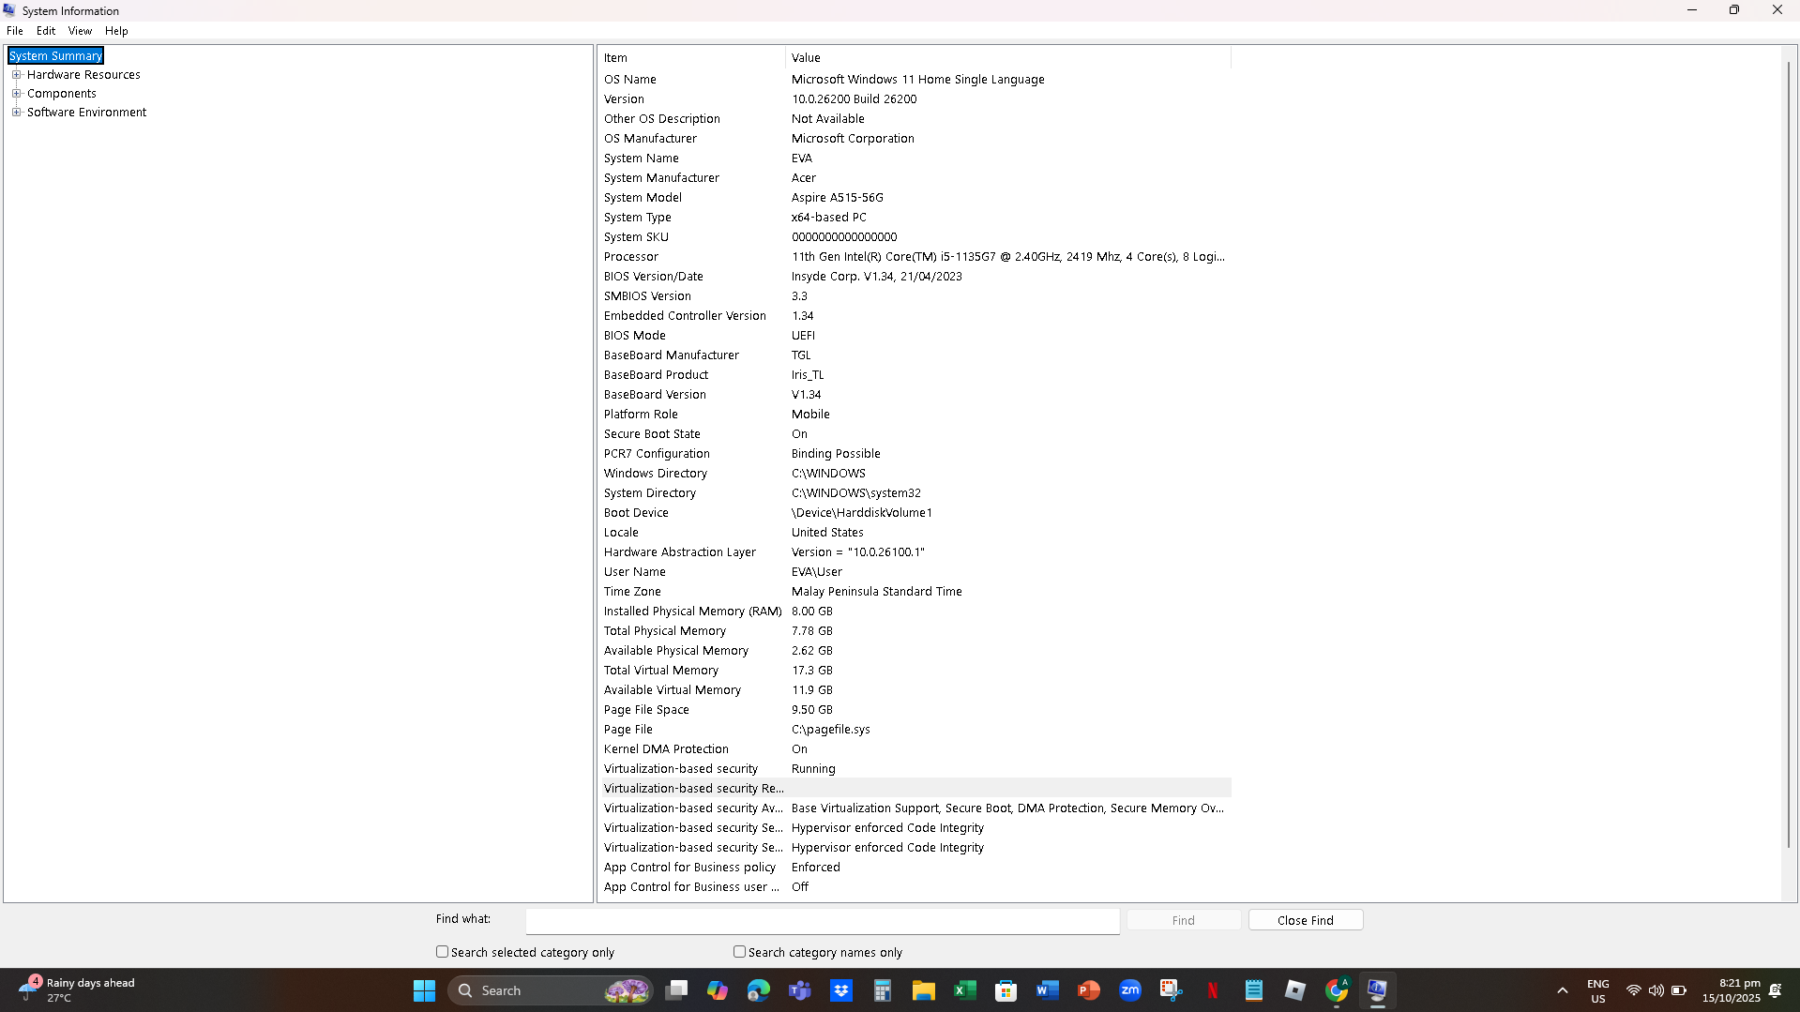Open Dropbox from the taskbar
Screen dimensions: 1800x1012
pos(841,990)
